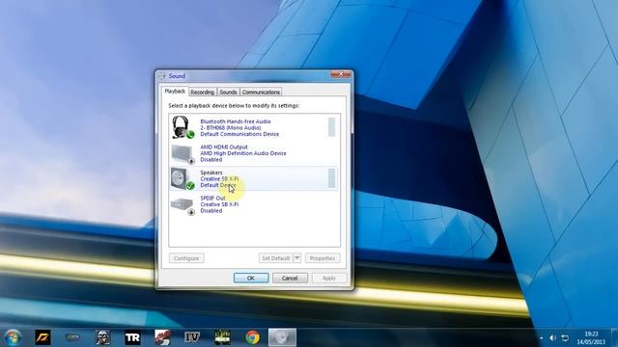Open the Windows Start menu
618x347 pixels.
[x=13, y=337]
